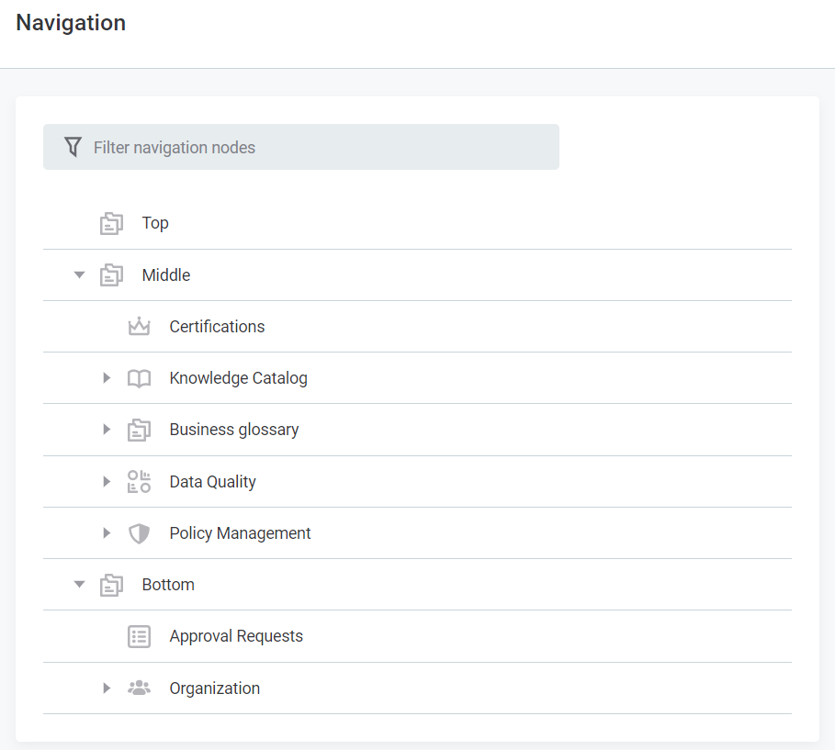Click the Business glossary stacked-documents icon
The image size is (835, 750).
[x=139, y=429]
